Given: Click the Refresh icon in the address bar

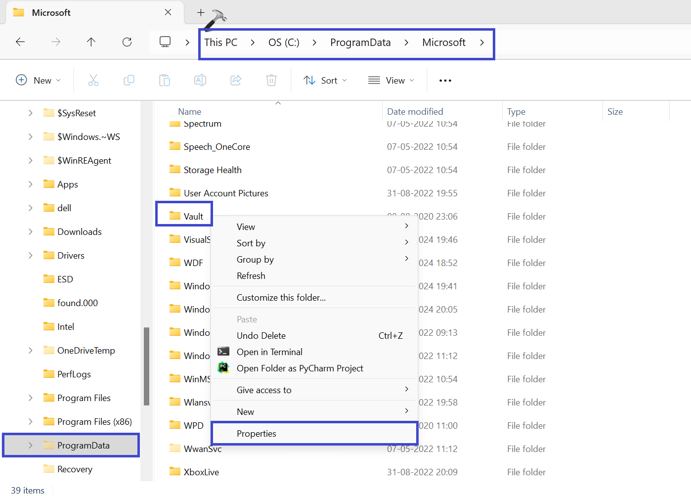Looking at the screenshot, I should [x=127, y=42].
